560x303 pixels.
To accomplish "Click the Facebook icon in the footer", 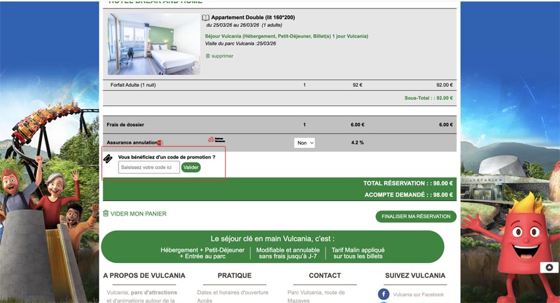I will (x=383, y=294).
